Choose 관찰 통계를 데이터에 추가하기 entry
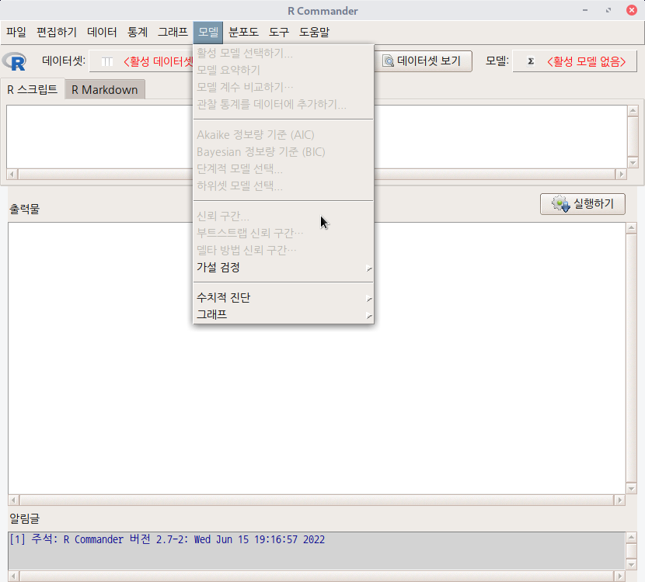This screenshot has width=645, height=582. [x=284, y=104]
